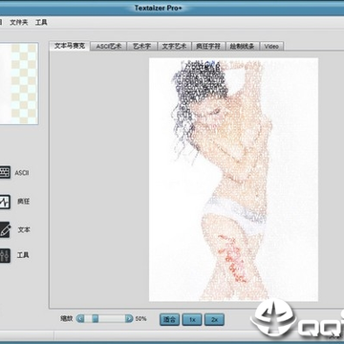The image size is (344, 344).
Task: Click the 50% zoom value
Action: (140, 318)
